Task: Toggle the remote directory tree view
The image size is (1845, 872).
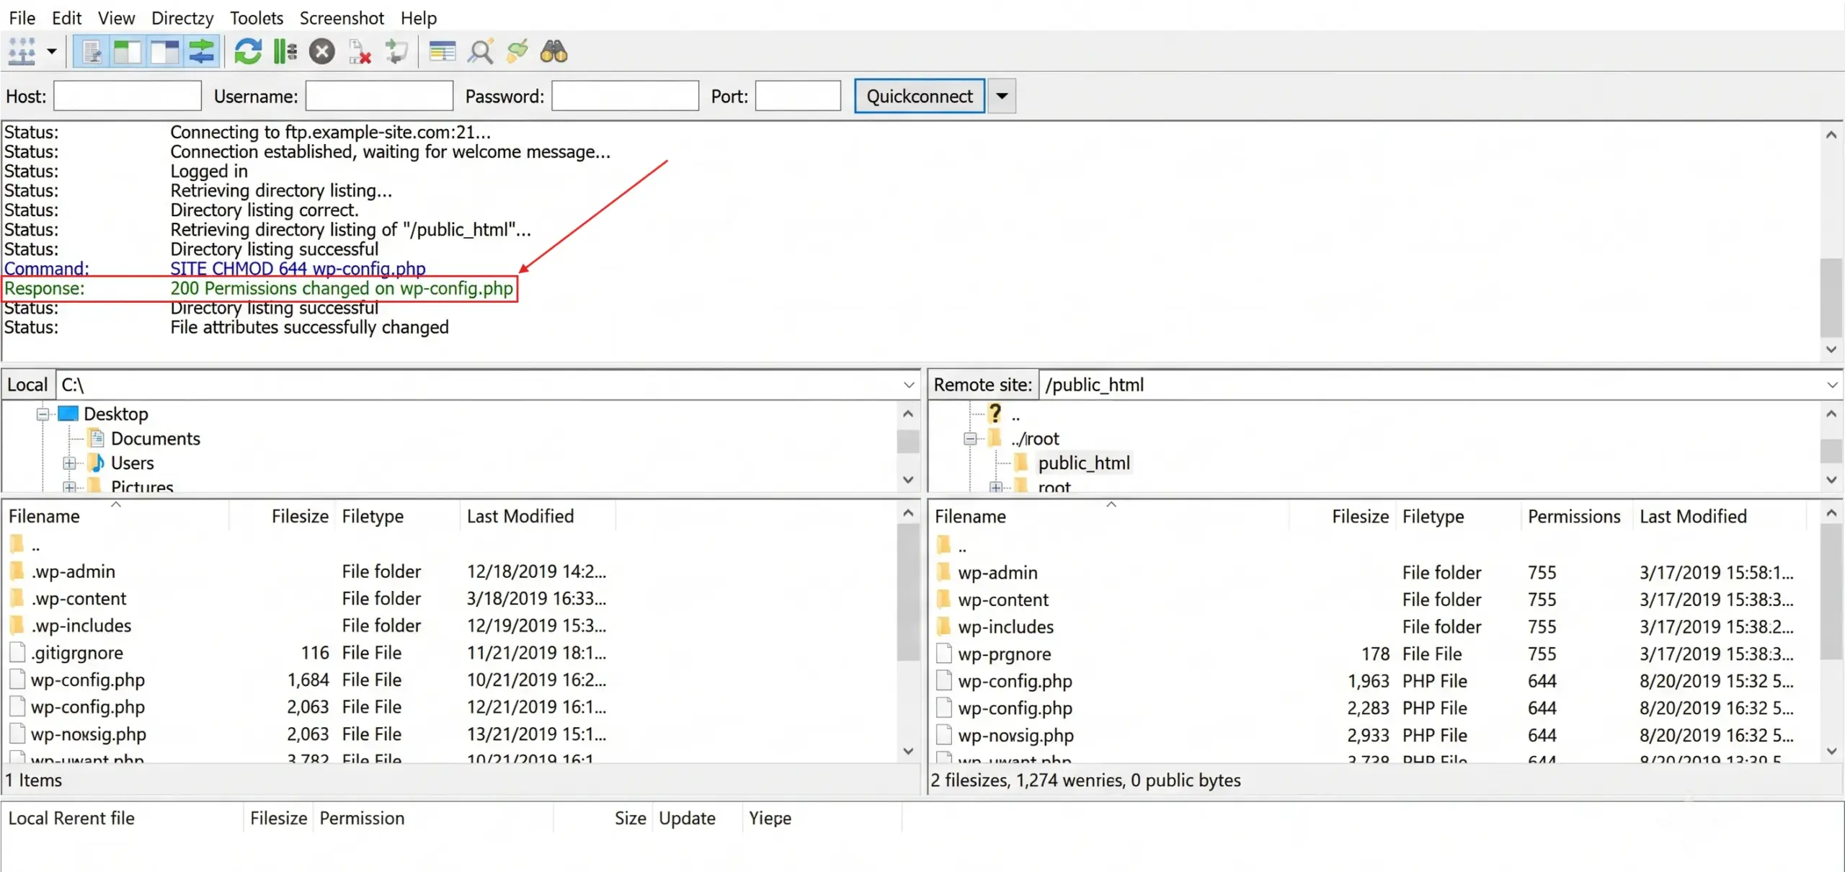Action: click(x=165, y=52)
